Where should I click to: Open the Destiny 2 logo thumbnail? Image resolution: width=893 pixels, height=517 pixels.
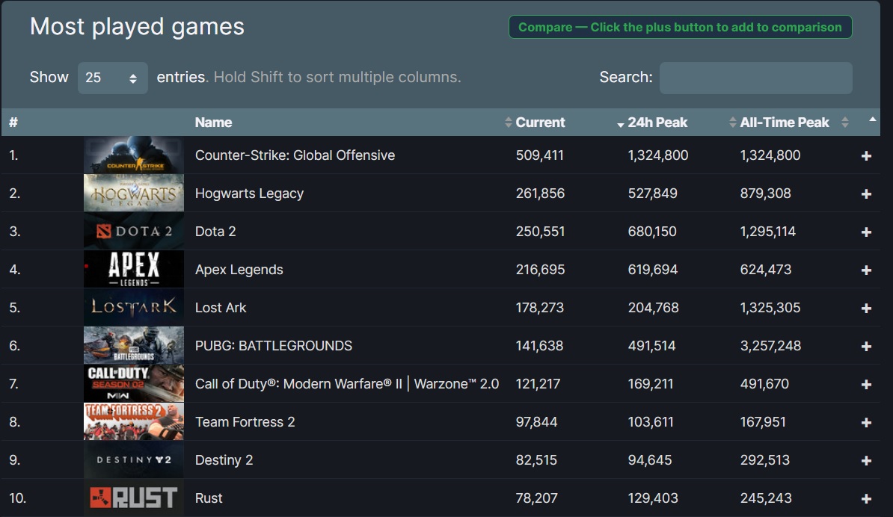[x=134, y=459]
